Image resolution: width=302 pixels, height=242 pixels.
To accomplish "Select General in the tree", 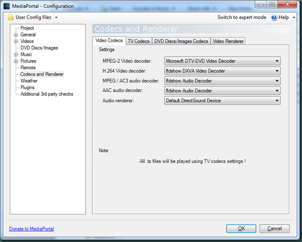I will point(28,34).
